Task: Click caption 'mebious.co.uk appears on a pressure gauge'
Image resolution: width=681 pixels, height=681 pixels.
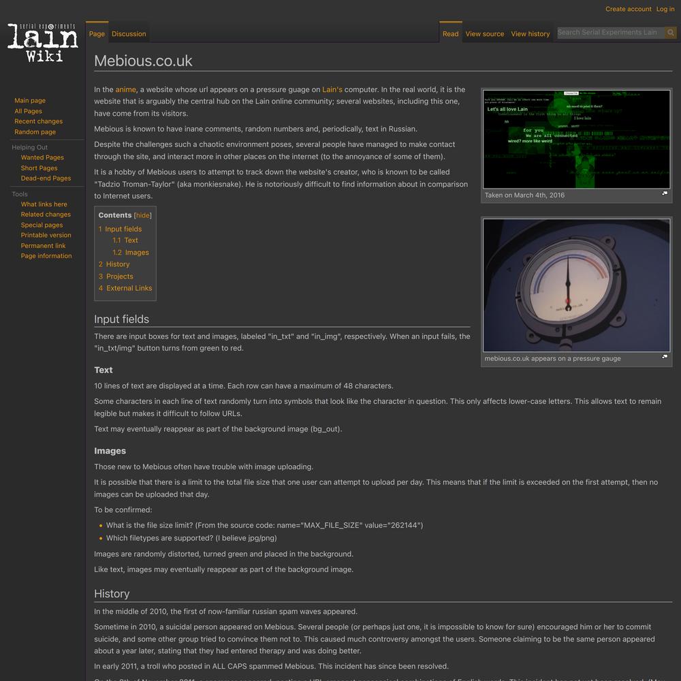Action: (x=552, y=358)
